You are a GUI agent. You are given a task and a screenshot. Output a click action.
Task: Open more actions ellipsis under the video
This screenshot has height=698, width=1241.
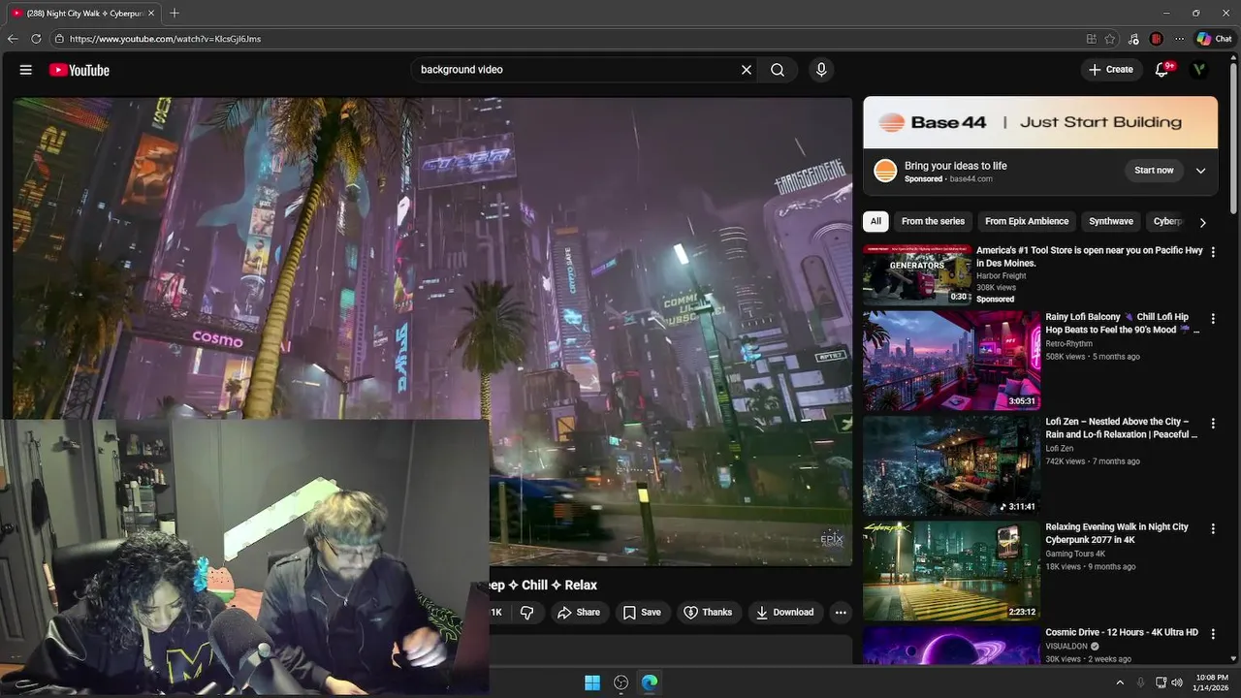841,613
